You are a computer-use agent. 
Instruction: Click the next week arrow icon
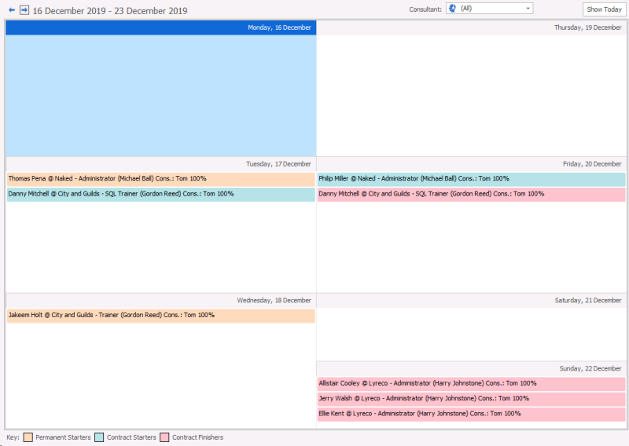tap(24, 10)
